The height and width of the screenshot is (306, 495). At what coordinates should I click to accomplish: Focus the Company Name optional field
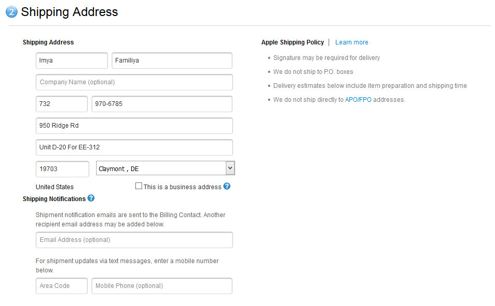click(x=134, y=82)
